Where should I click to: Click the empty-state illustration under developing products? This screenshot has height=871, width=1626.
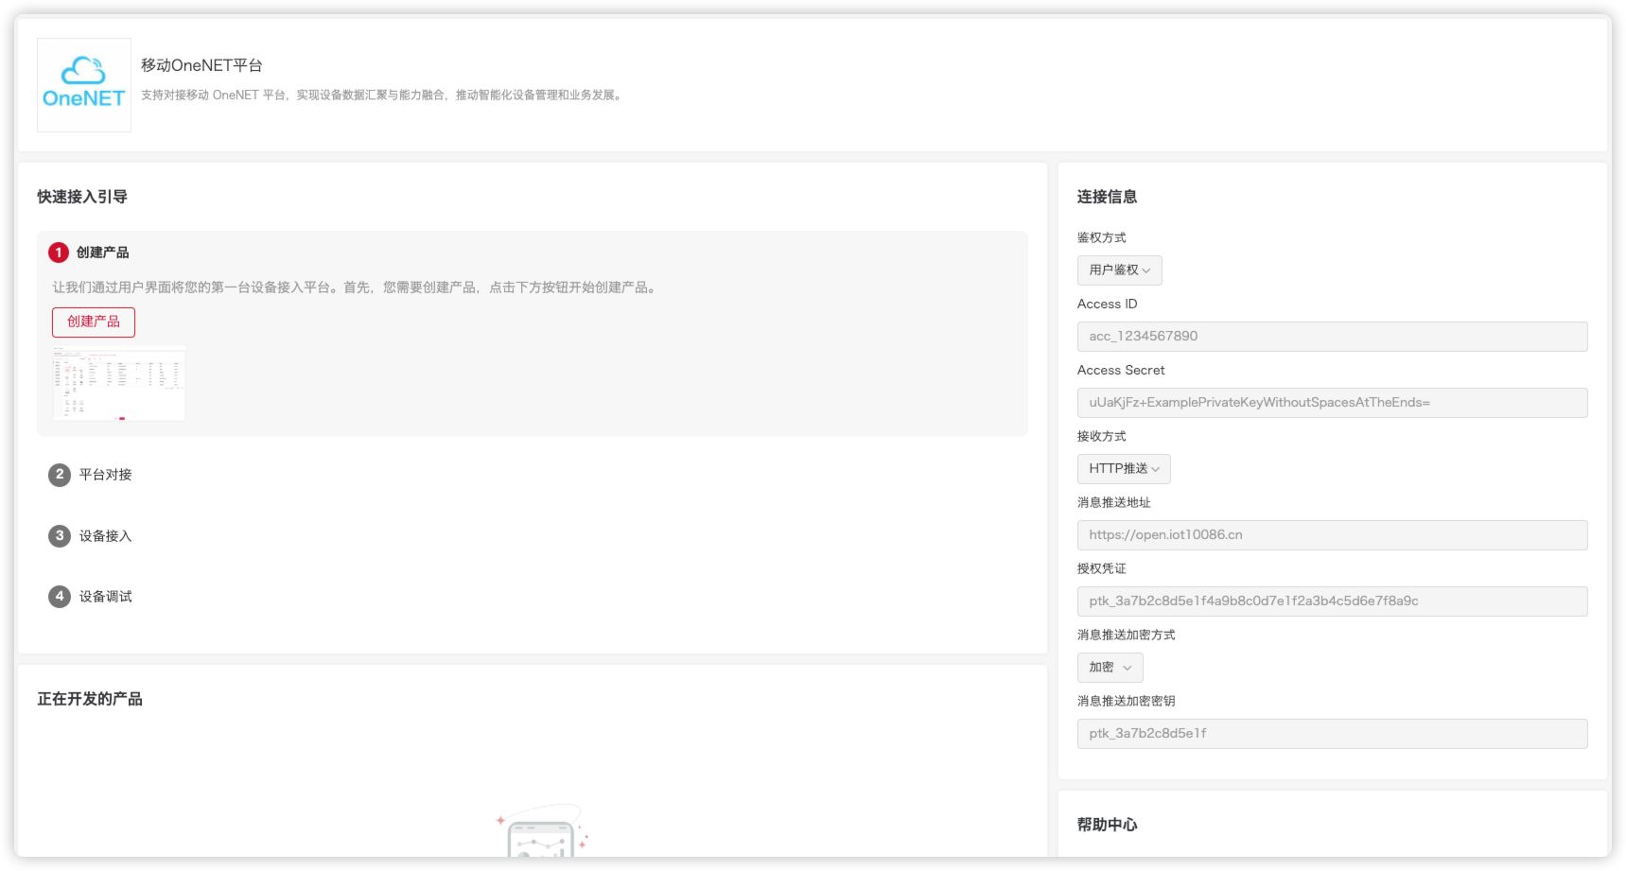(541, 832)
